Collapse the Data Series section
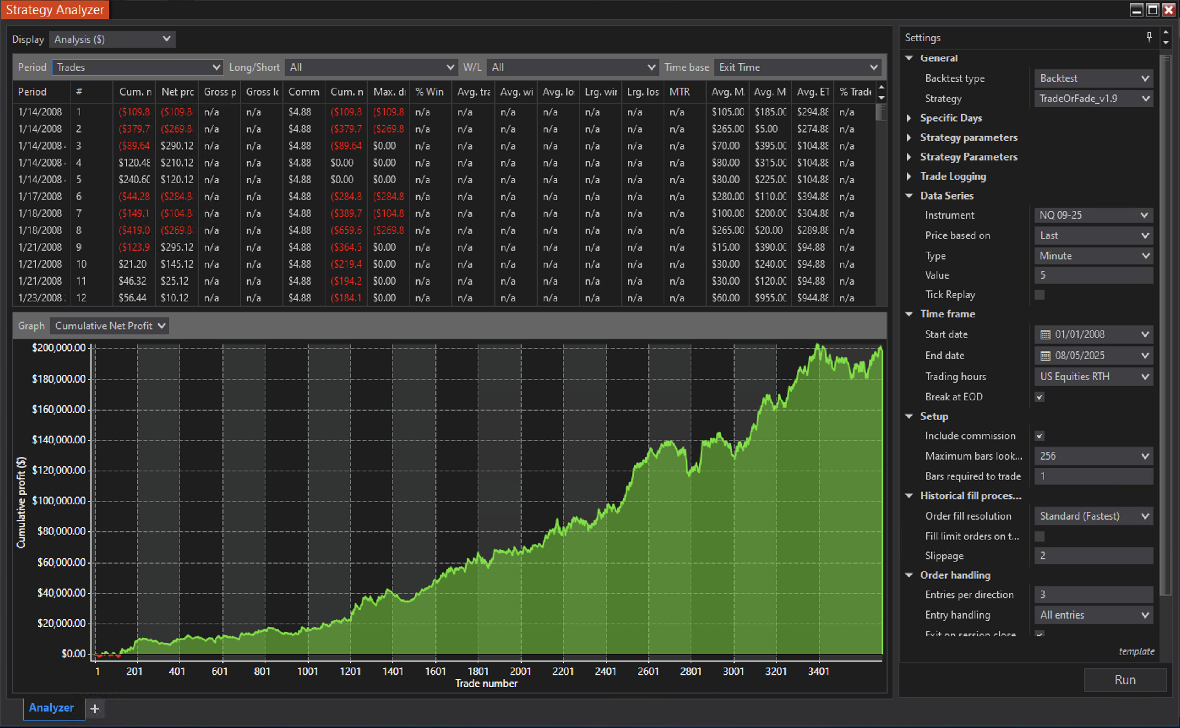Viewport: 1180px width, 728px height. [x=910, y=195]
